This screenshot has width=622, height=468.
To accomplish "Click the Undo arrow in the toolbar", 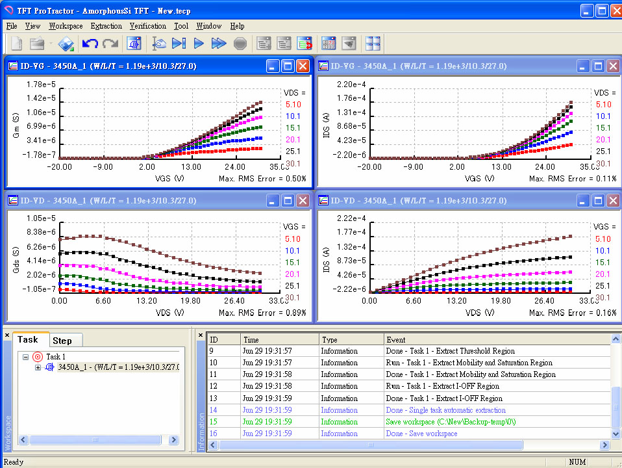I will [x=90, y=44].
